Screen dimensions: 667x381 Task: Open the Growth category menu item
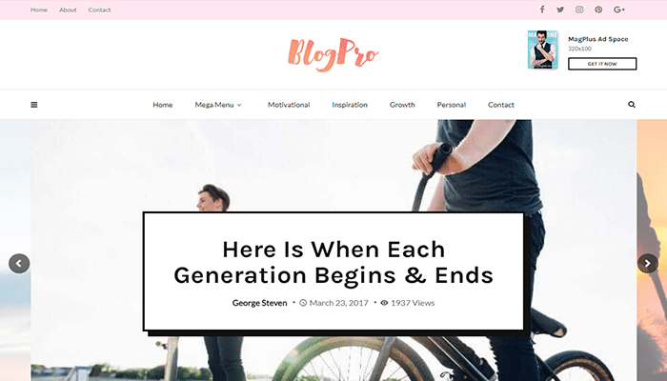pyautogui.click(x=402, y=105)
